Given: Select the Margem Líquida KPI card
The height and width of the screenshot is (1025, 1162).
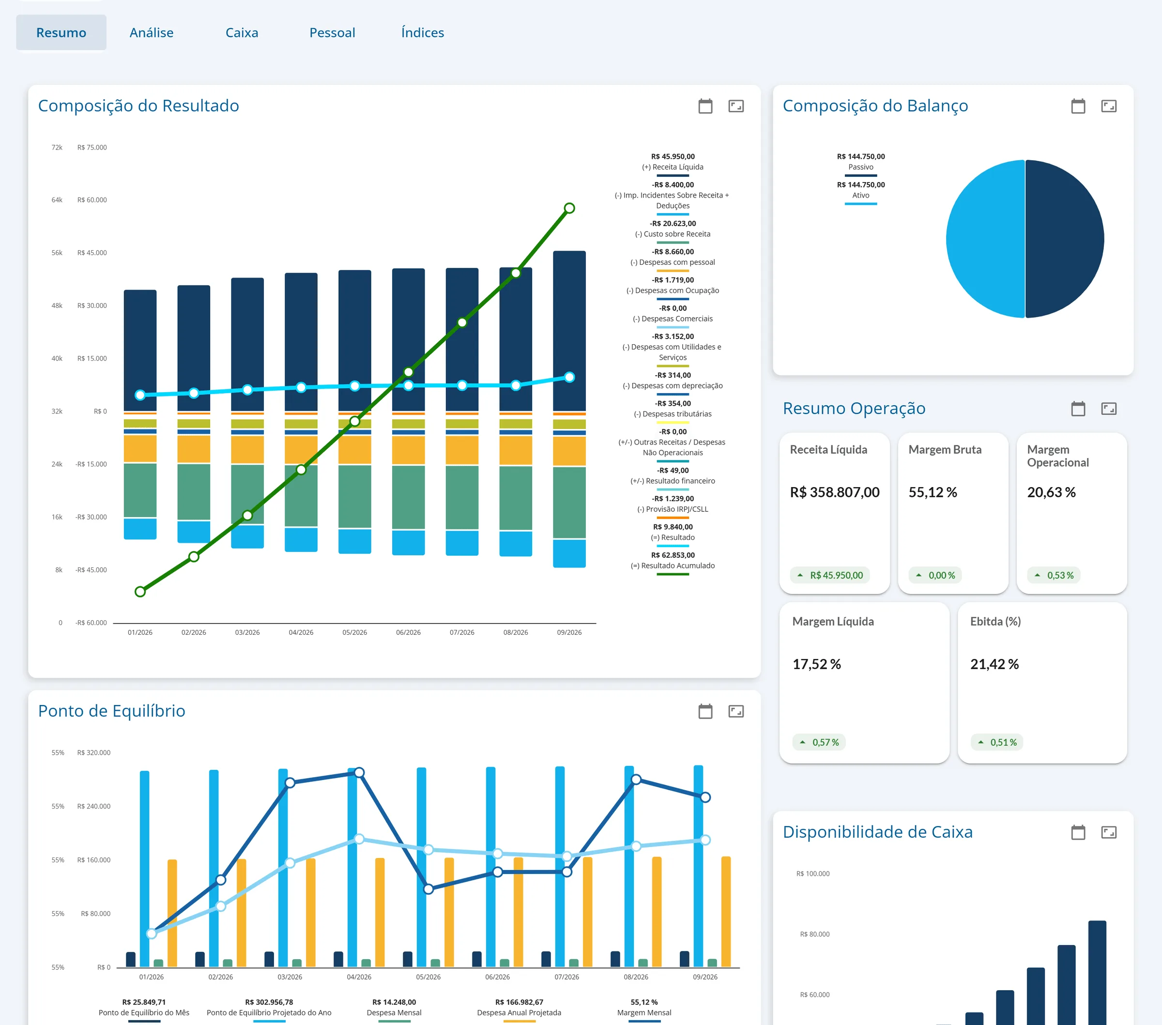Looking at the screenshot, I should click(x=864, y=683).
